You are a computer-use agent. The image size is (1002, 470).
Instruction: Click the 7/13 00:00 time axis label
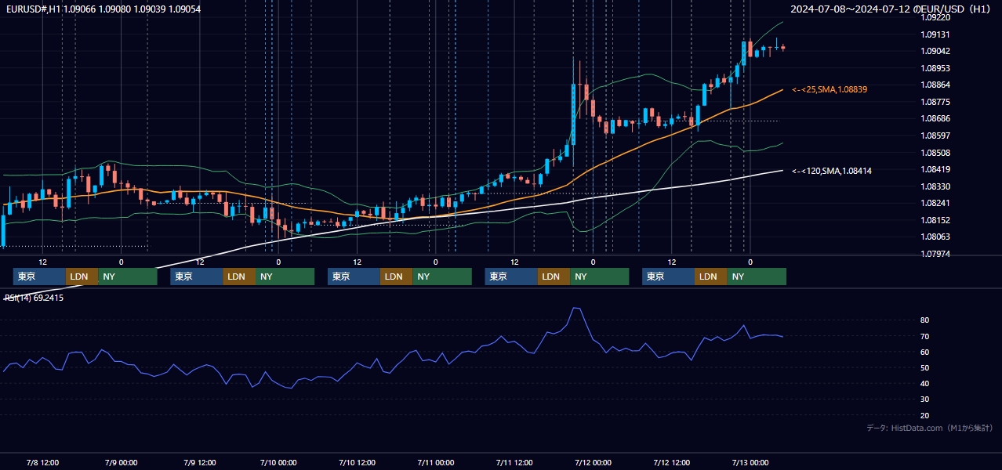coord(750,462)
